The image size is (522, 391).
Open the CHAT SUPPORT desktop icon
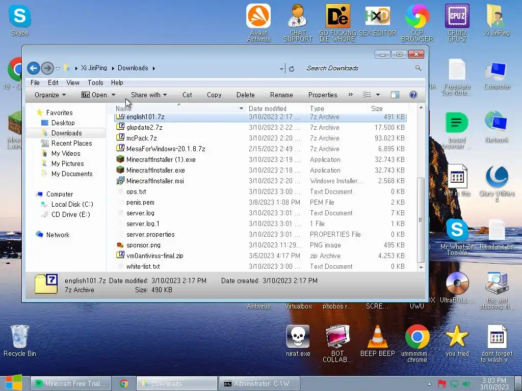point(298,22)
